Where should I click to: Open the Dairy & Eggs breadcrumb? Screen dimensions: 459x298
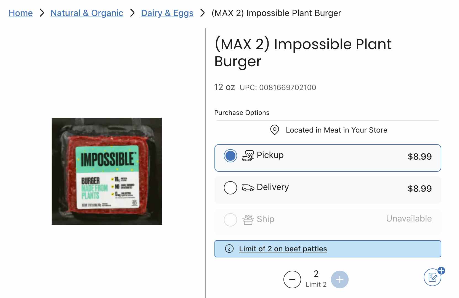point(167,13)
